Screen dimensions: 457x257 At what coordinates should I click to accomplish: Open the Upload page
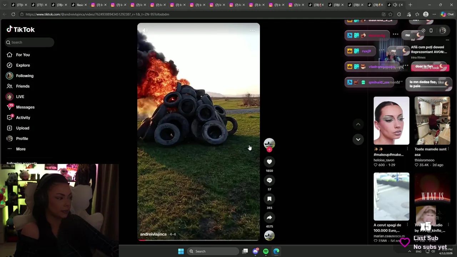pyautogui.click(x=22, y=128)
